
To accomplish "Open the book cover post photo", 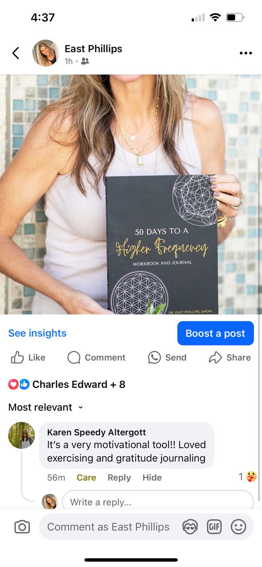I will point(131,194).
